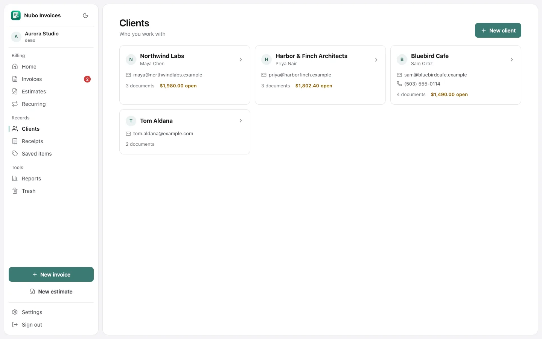542x339 pixels.
Task: Click sam@bluebirdcafe.example email
Action: [435, 75]
